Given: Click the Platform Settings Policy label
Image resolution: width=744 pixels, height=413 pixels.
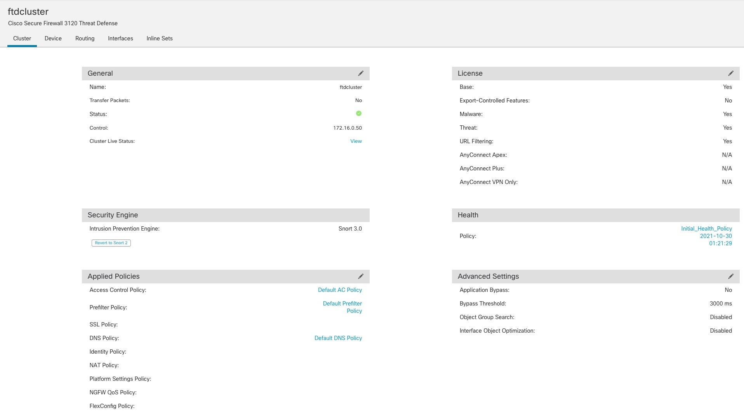Looking at the screenshot, I should click(120, 379).
